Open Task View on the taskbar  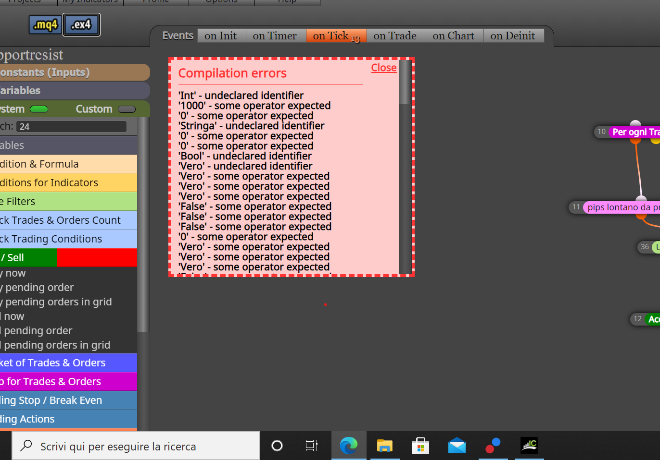coord(312,446)
